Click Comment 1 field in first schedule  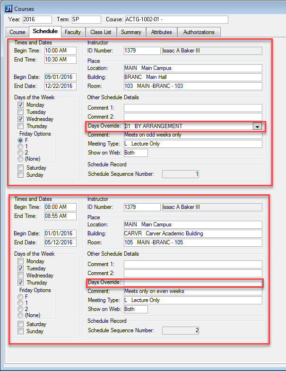tap(193, 108)
